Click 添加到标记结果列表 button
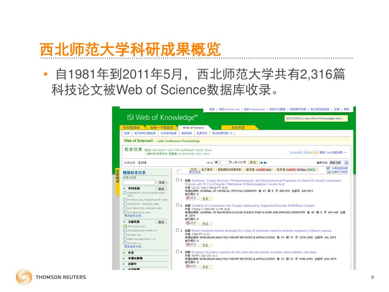 [x=229, y=170]
